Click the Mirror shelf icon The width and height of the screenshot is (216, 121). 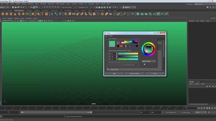coord(74,14)
